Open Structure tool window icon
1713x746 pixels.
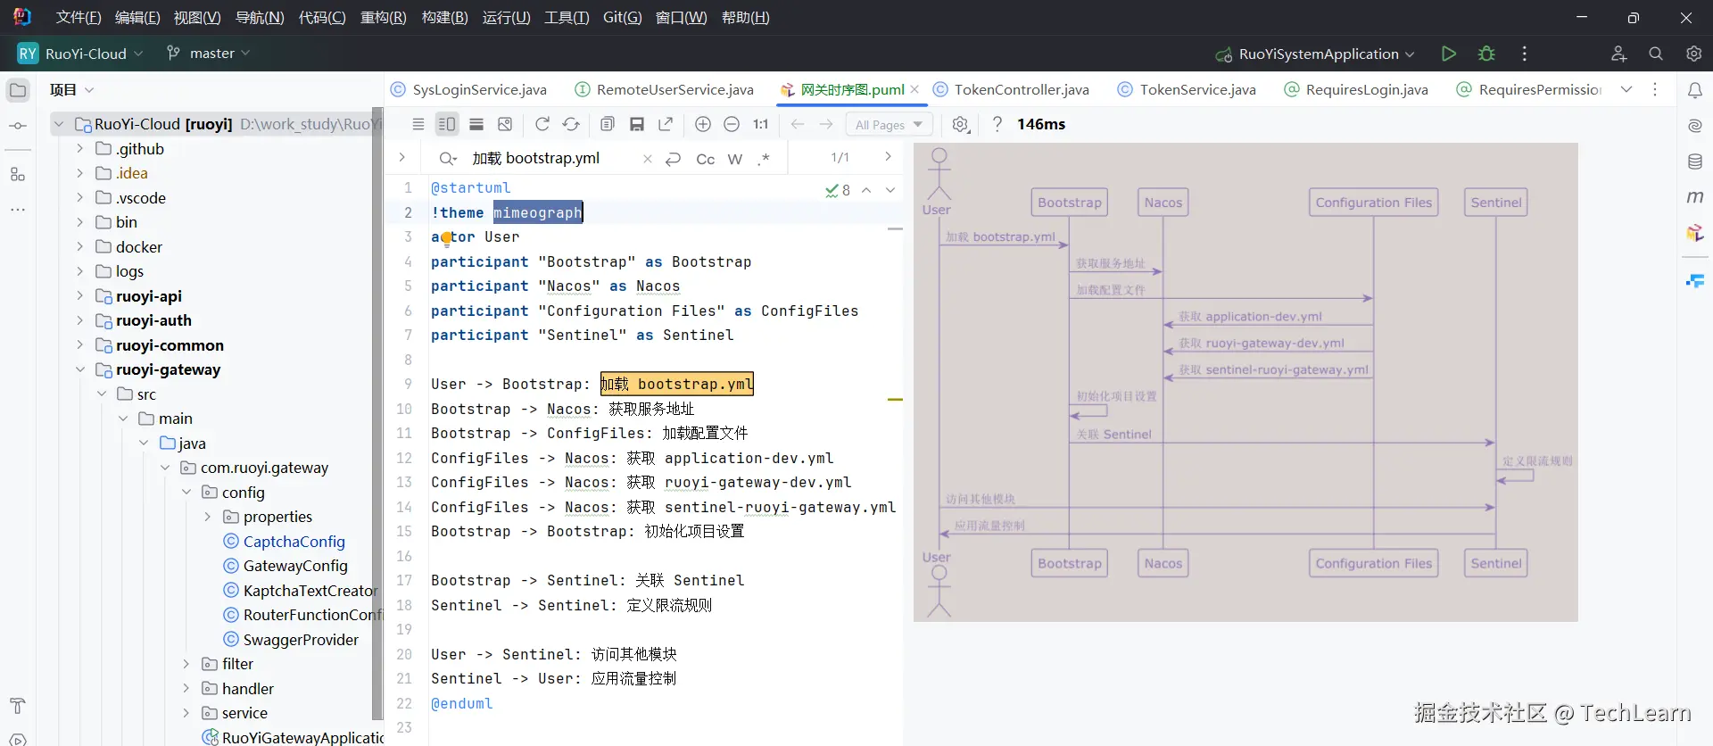click(x=18, y=174)
